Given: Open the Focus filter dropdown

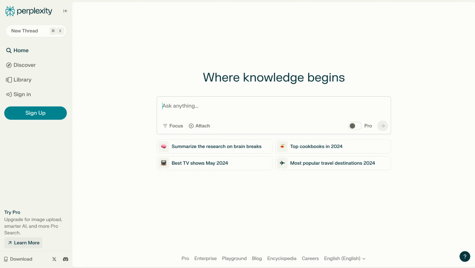Looking at the screenshot, I should tap(173, 126).
